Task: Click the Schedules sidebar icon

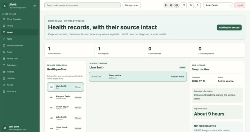Action: pos(4,65)
